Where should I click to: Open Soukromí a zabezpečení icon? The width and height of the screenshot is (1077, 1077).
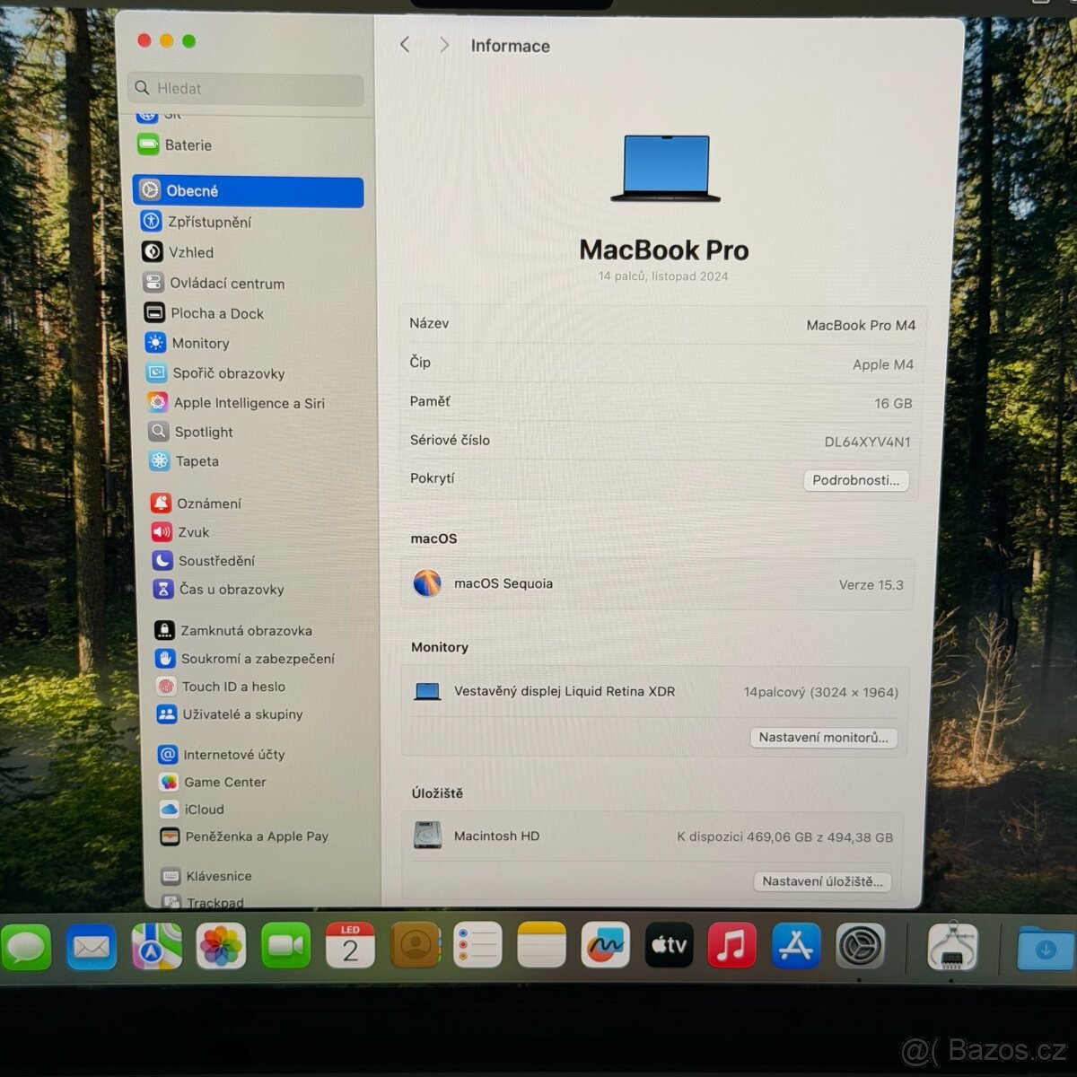click(165, 658)
